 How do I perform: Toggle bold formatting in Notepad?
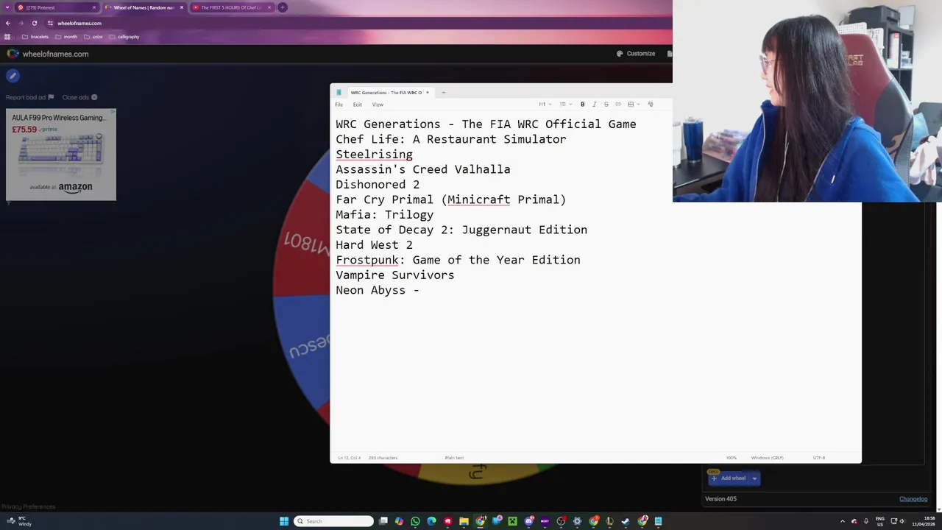coord(582,105)
